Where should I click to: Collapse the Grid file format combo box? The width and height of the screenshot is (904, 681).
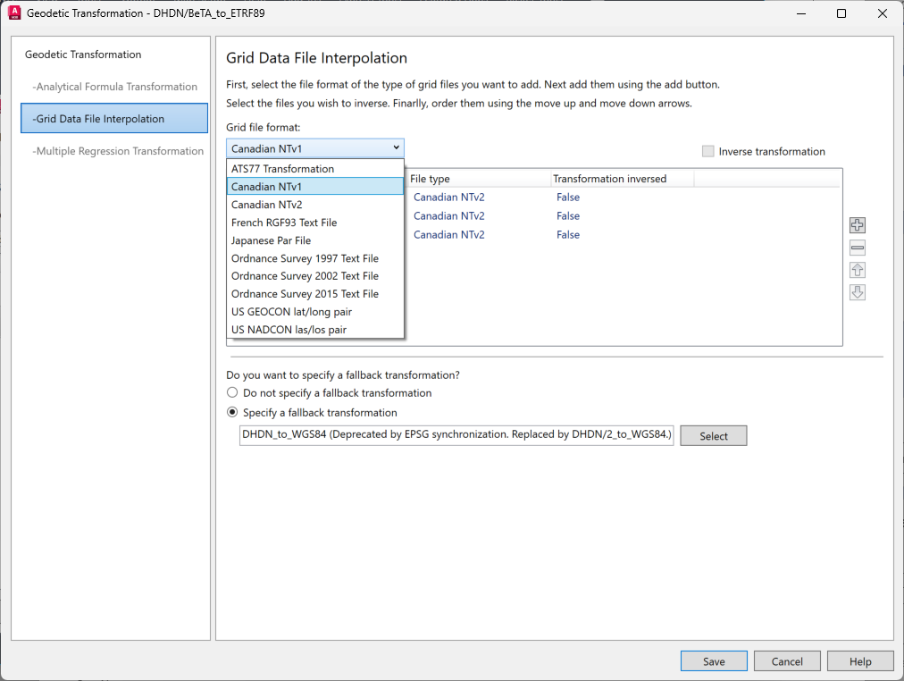(314, 148)
